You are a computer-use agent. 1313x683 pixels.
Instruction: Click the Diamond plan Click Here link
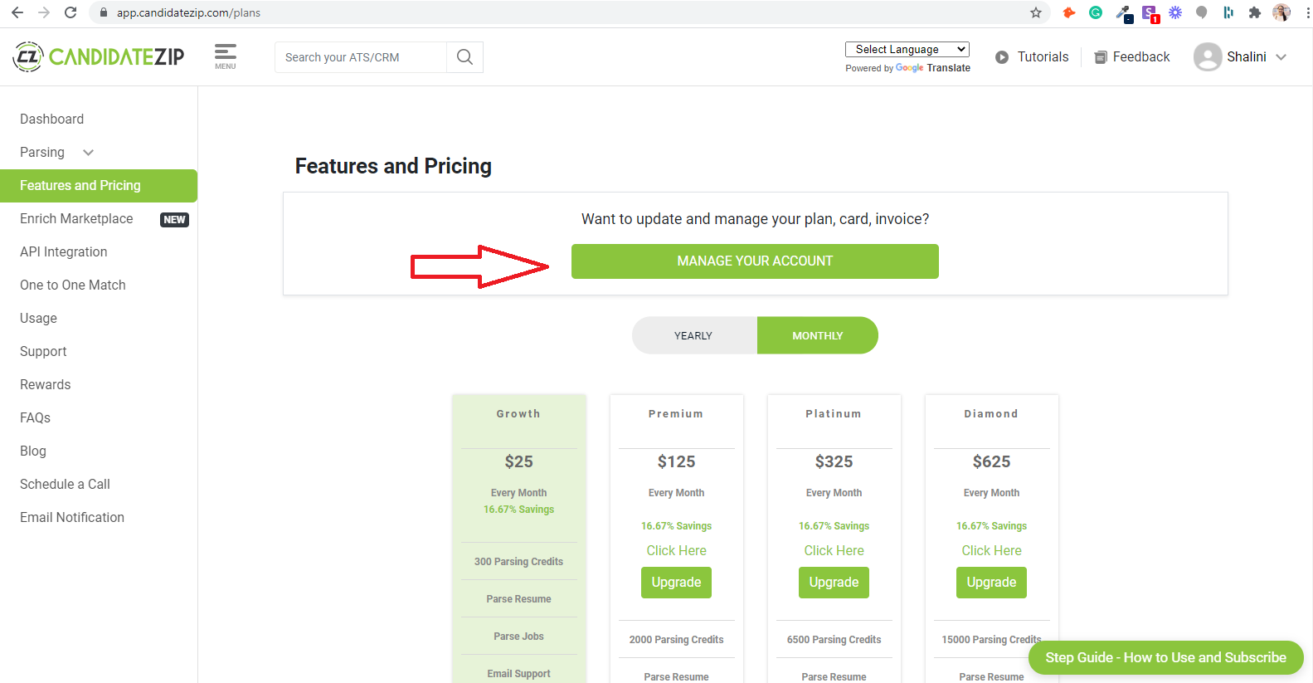pyautogui.click(x=991, y=550)
